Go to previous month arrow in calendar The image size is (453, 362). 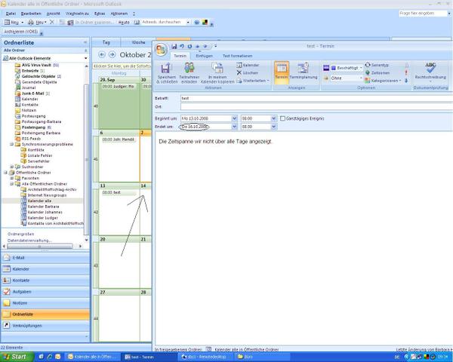101,54
